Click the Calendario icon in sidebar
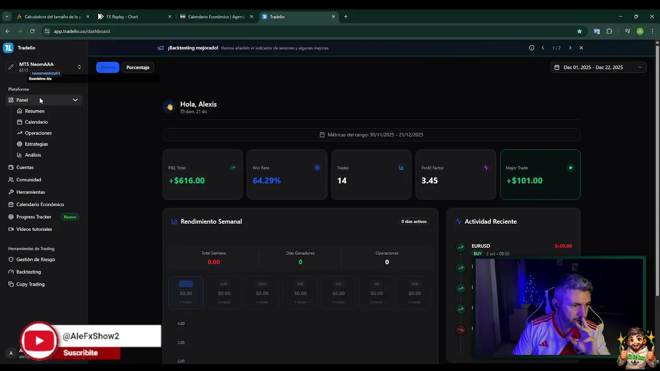The image size is (660, 371). point(20,122)
